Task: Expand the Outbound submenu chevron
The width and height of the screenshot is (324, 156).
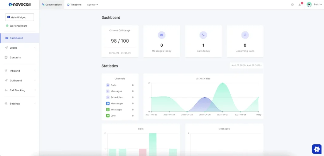Action: 35,80
